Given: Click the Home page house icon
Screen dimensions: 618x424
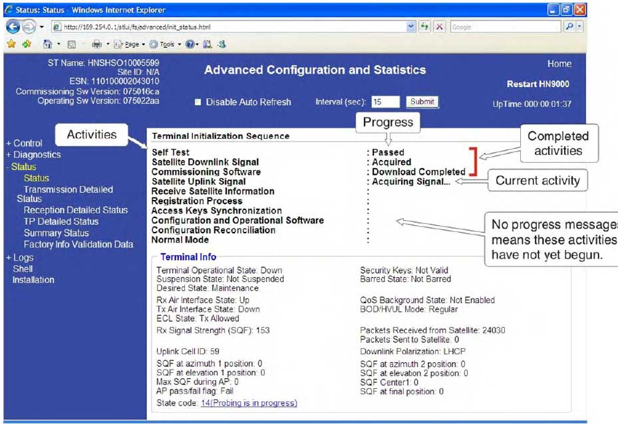Looking at the screenshot, I should 47,44.
